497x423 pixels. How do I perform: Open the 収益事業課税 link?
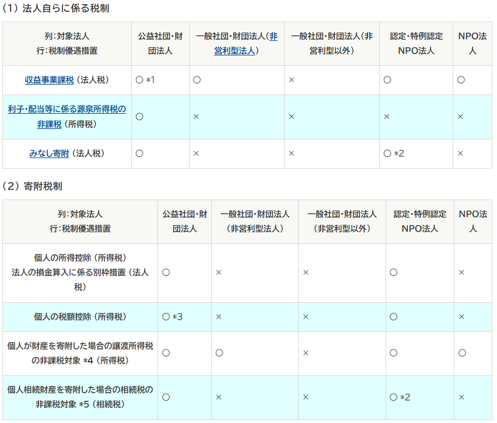pos(49,80)
